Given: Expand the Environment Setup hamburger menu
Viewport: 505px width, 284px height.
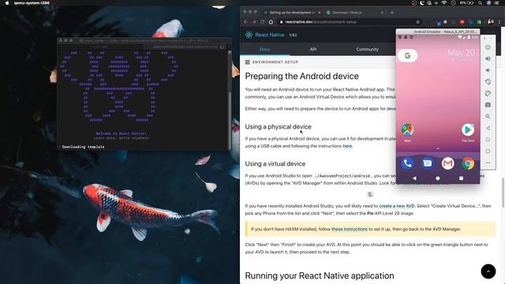Looking at the screenshot, I should (x=247, y=62).
